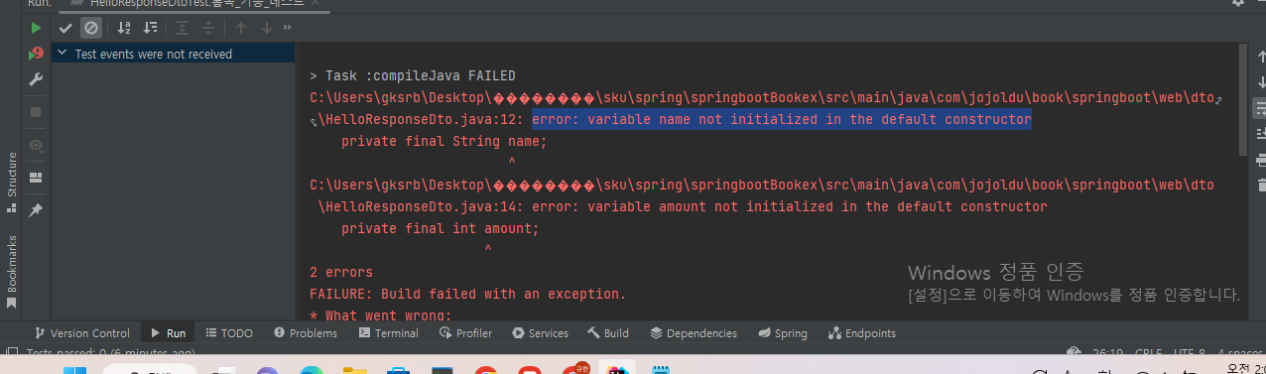Open File Explorer folder icon on taskbar
The height and width of the screenshot is (374, 1266).
354,371
